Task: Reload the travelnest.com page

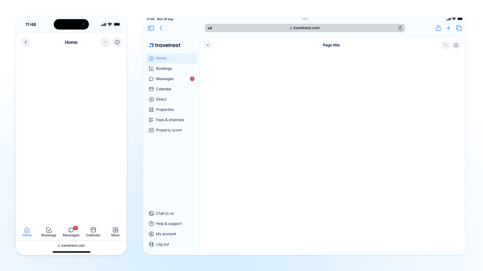Action: point(400,28)
